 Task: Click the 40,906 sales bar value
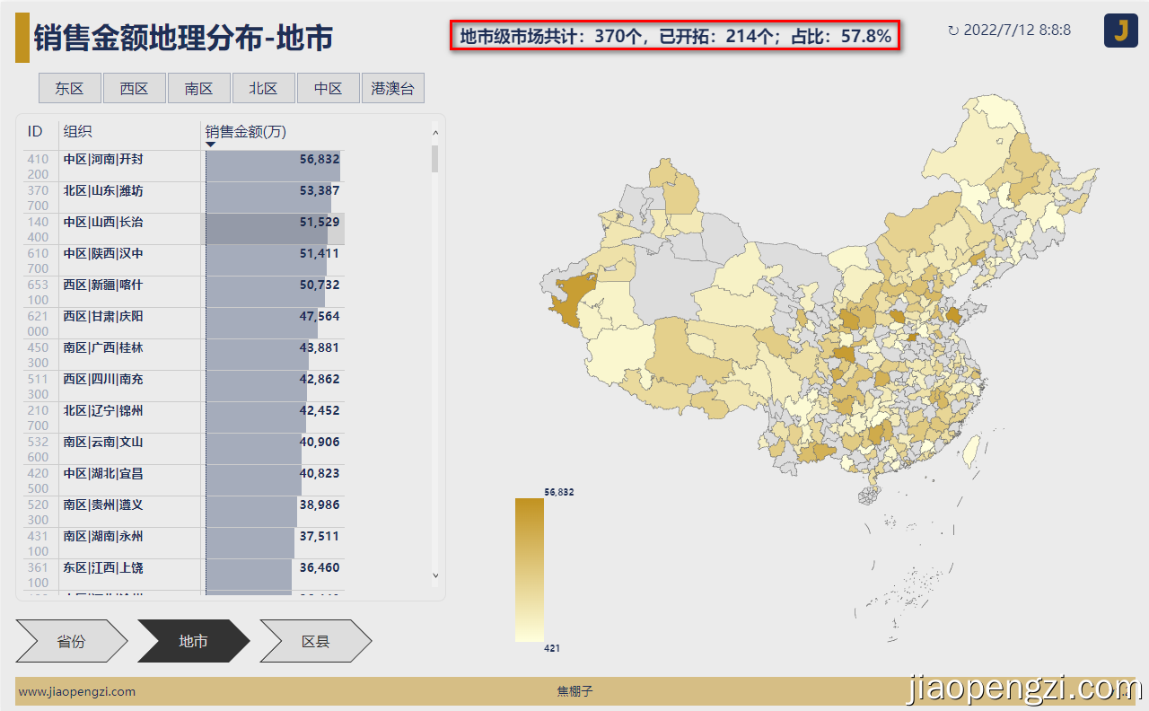(320, 442)
